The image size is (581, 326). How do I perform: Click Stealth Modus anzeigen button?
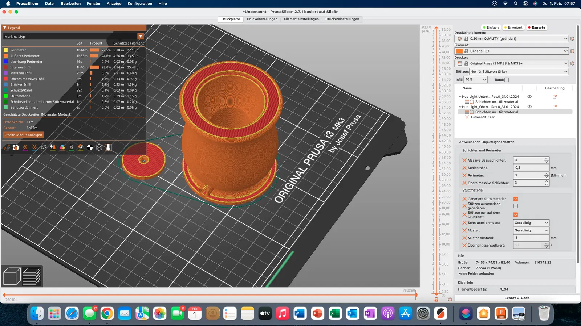coord(23,135)
